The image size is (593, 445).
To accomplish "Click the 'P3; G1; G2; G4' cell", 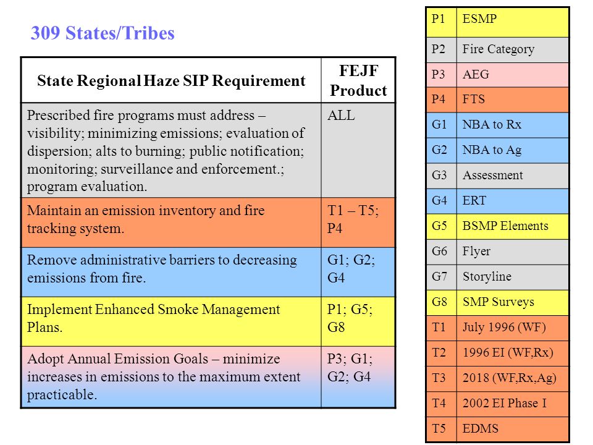I will [358, 377].
